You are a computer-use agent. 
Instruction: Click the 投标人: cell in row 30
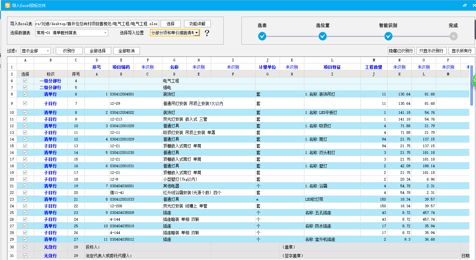click(109, 247)
